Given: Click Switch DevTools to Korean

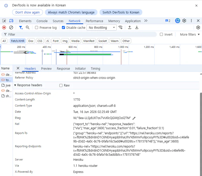Looking at the screenshot, I should (x=121, y=12).
